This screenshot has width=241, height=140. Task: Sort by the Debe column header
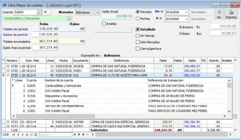163,60
